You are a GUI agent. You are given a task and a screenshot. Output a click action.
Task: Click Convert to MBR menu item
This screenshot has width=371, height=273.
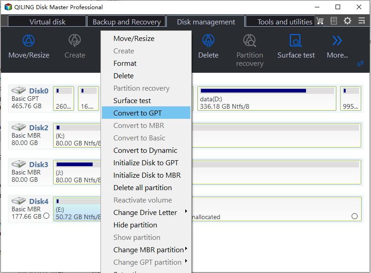coord(146,126)
